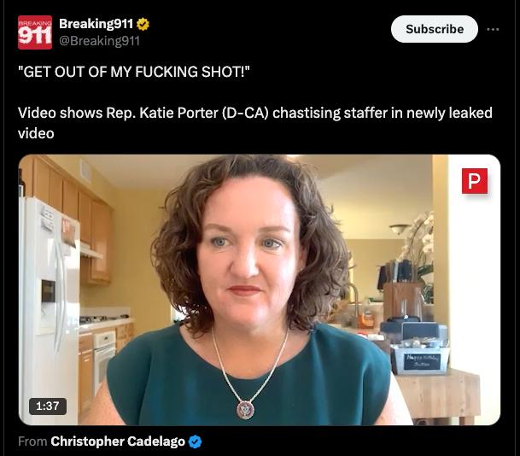Click the 1:37 video duration badge
The width and height of the screenshot is (520, 456).
(x=48, y=406)
